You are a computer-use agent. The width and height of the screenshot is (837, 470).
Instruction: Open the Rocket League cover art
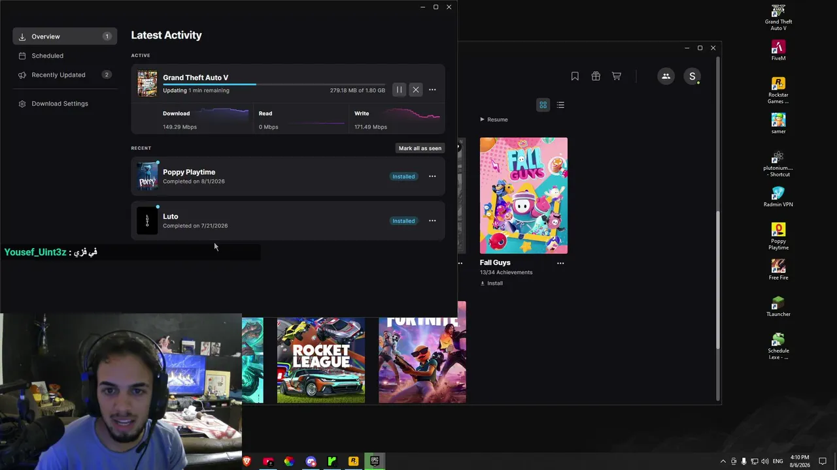(321, 360)
